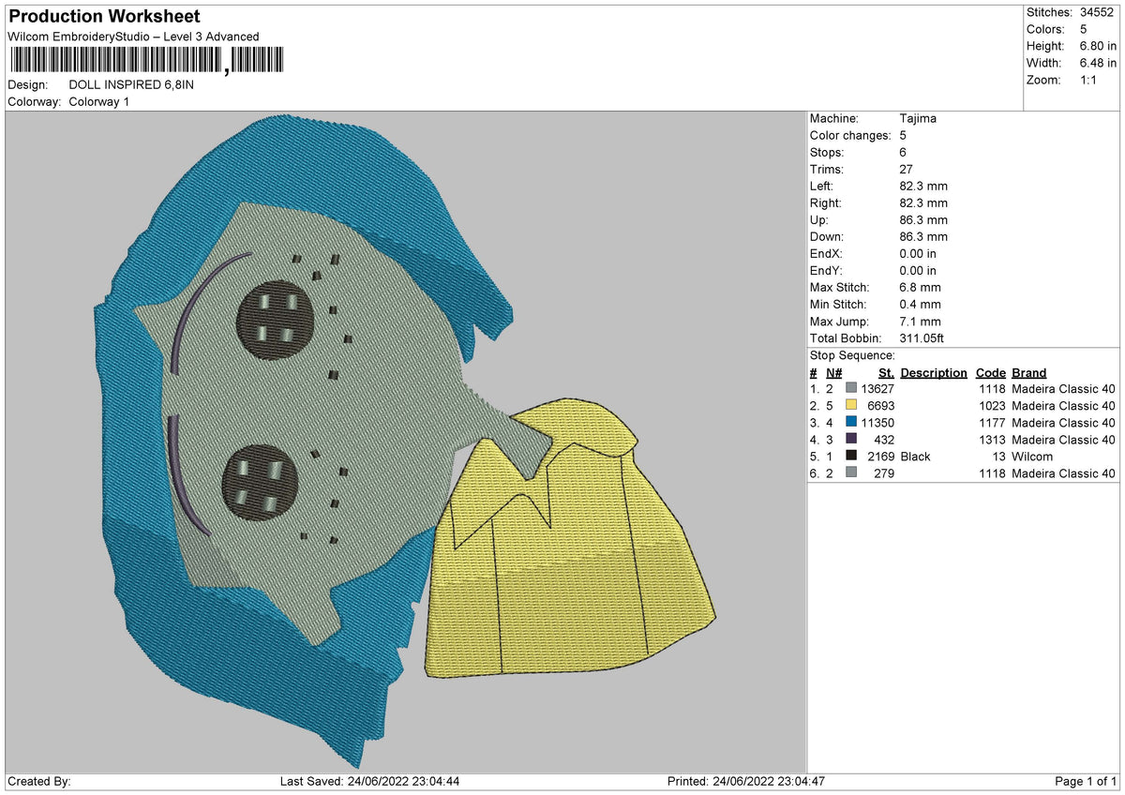Click the Code column header

coord(991,373)
